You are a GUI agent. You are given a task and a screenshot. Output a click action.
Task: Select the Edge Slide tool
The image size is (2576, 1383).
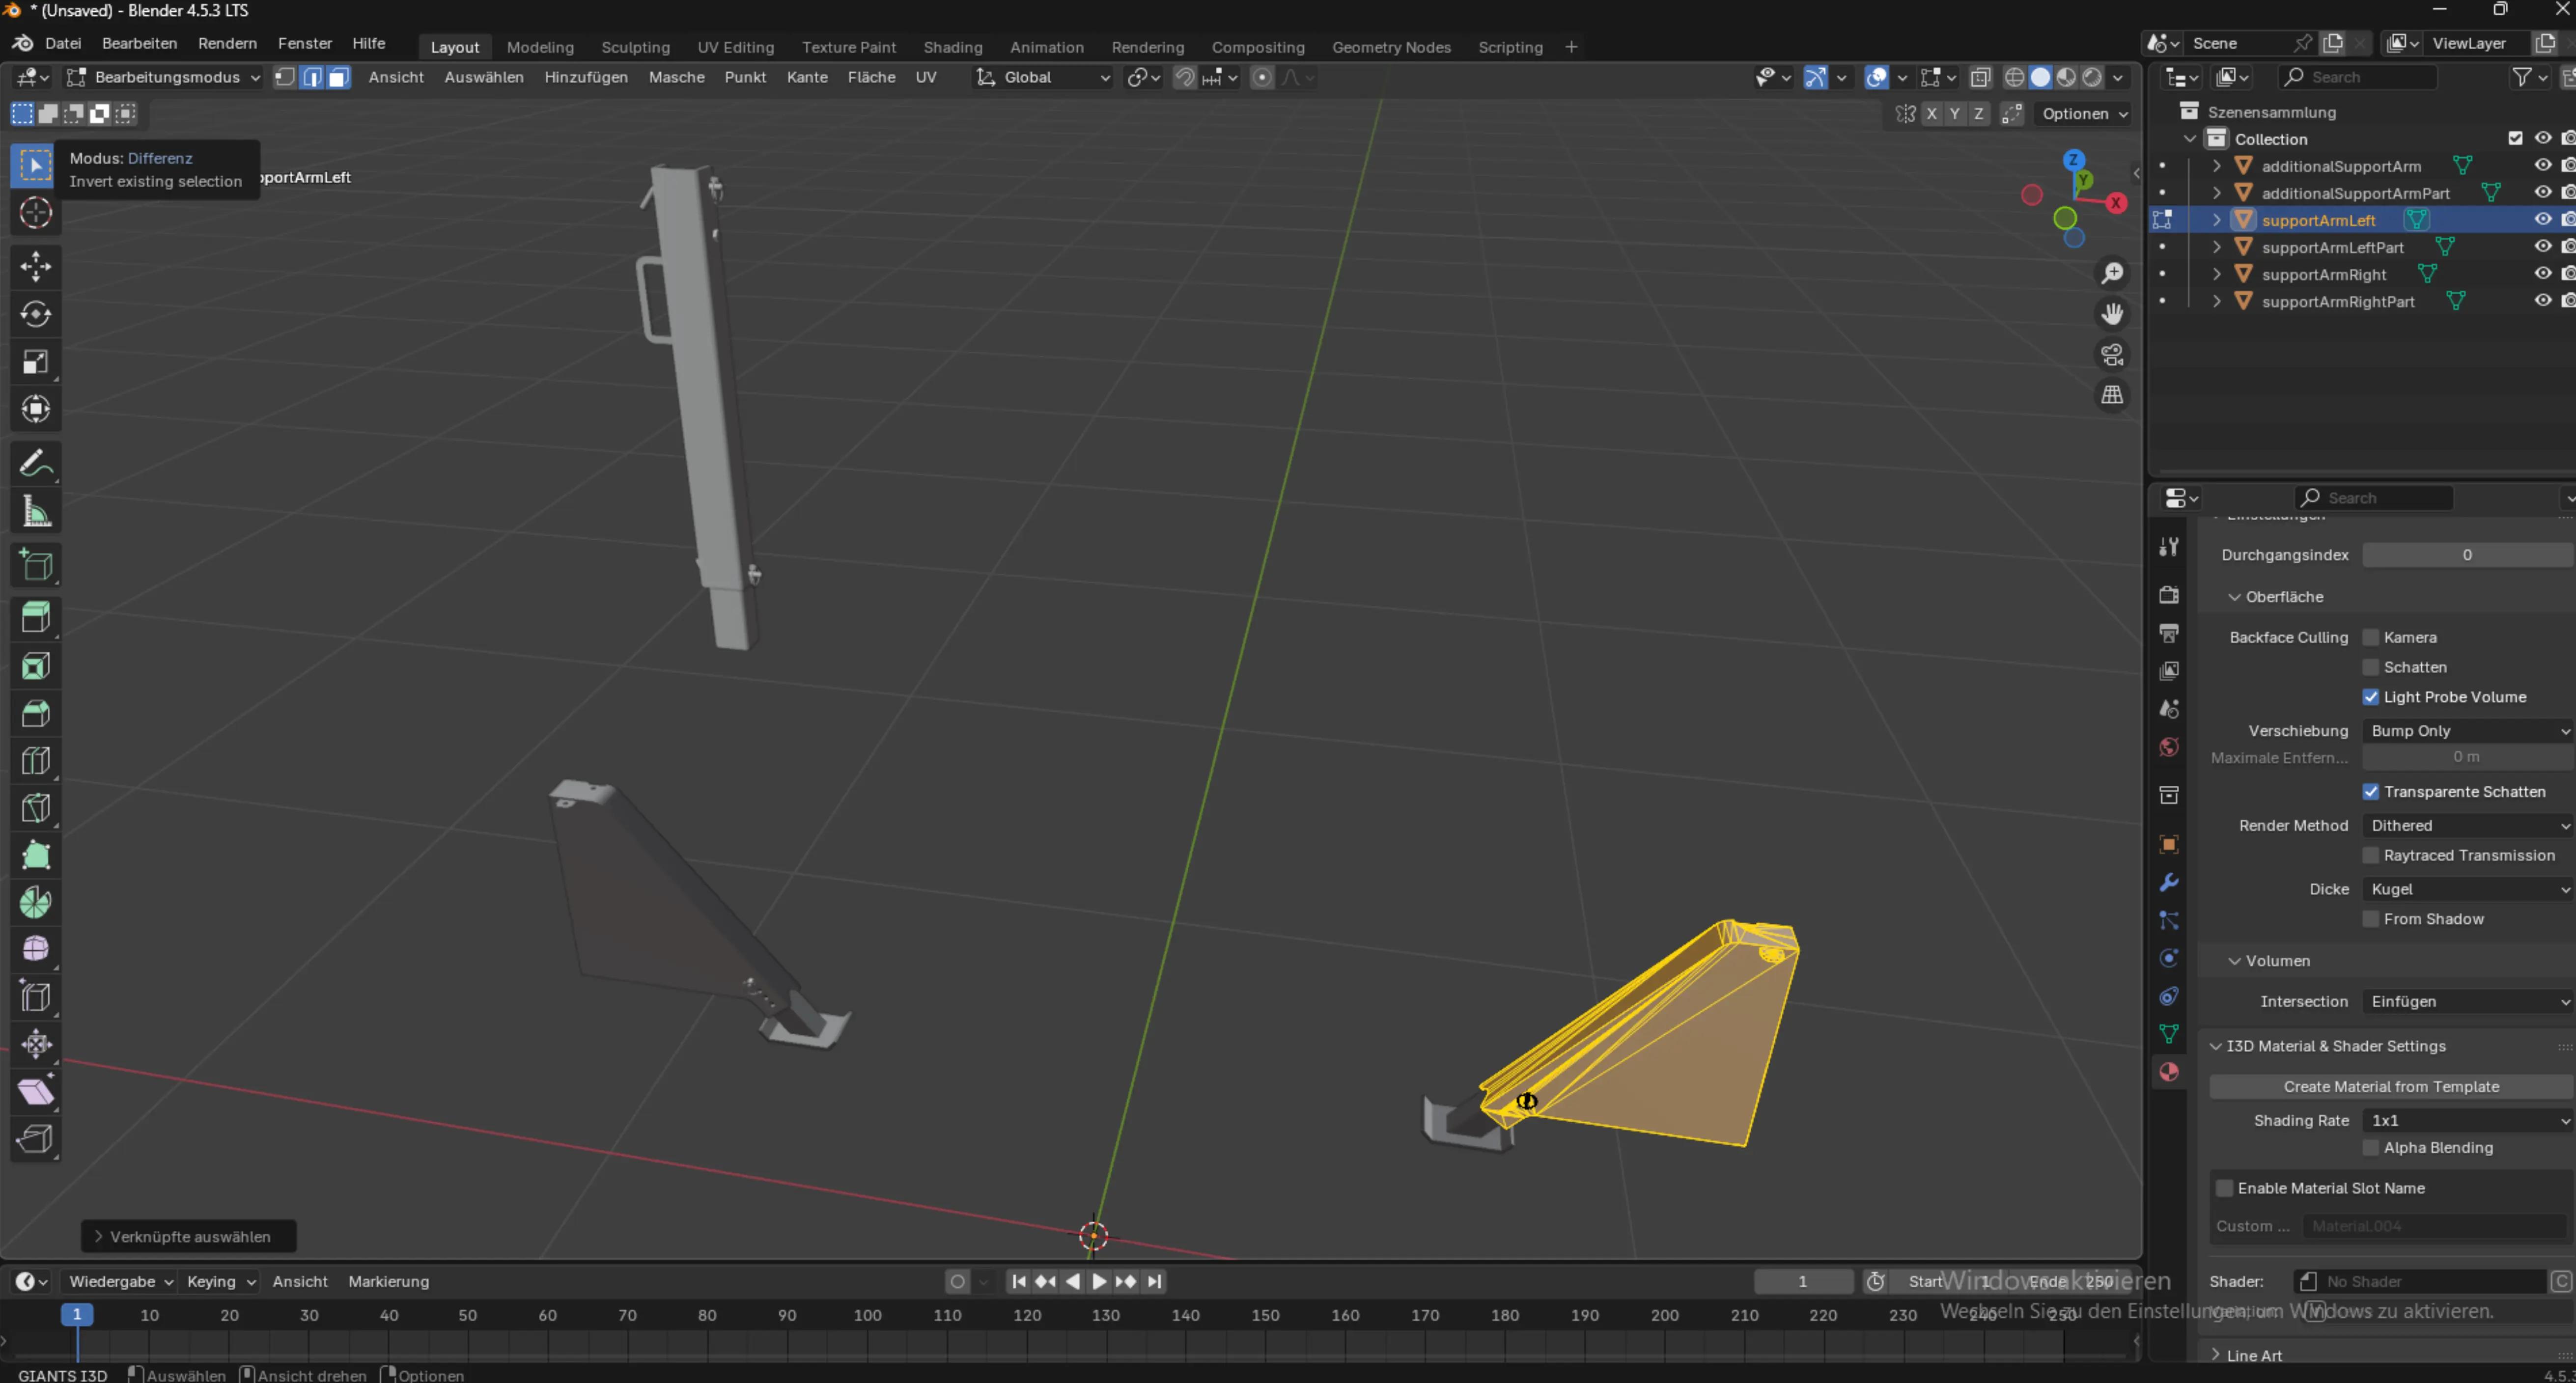pos(35,997)
